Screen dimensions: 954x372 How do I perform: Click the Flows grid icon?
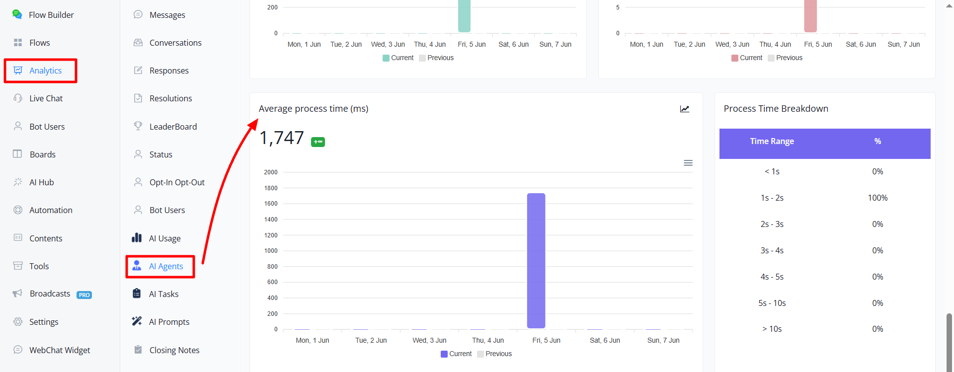18,43
